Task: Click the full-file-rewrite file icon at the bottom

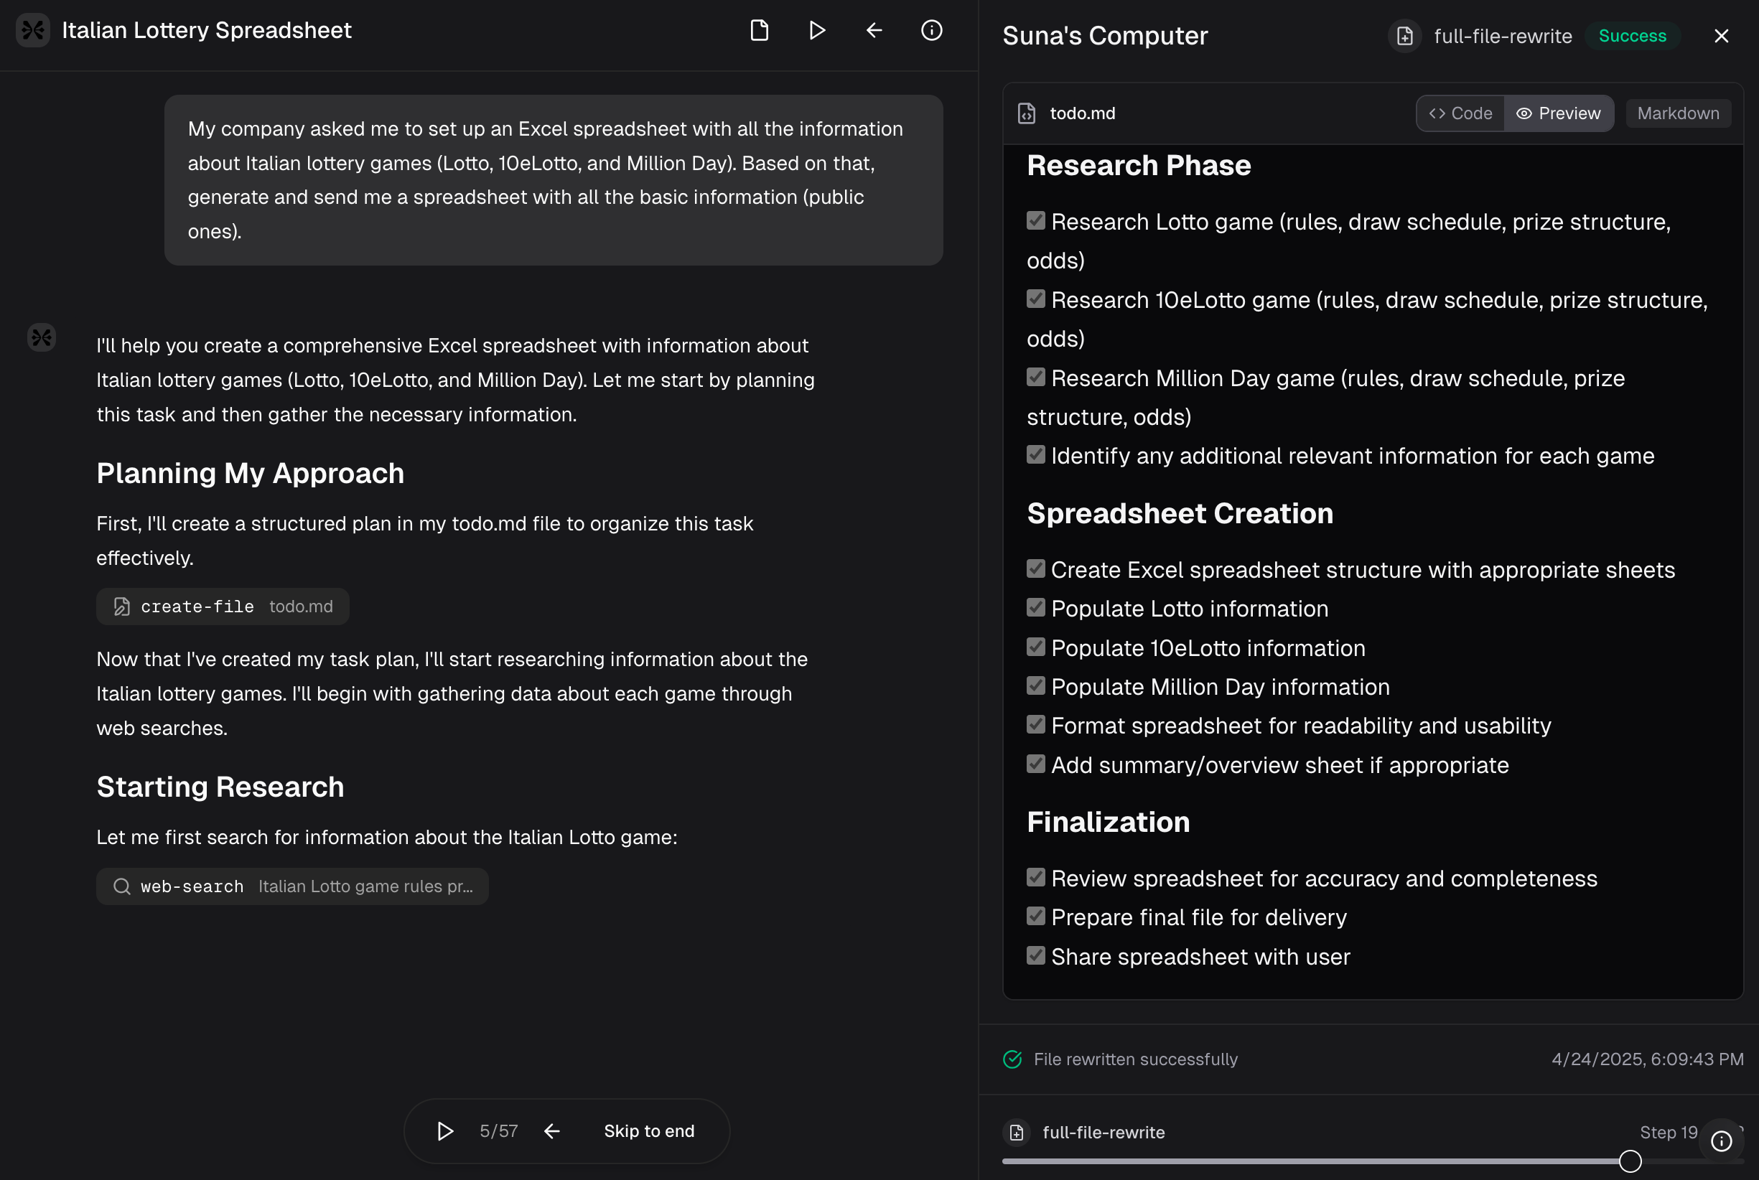Action: coord(1017,1132)
